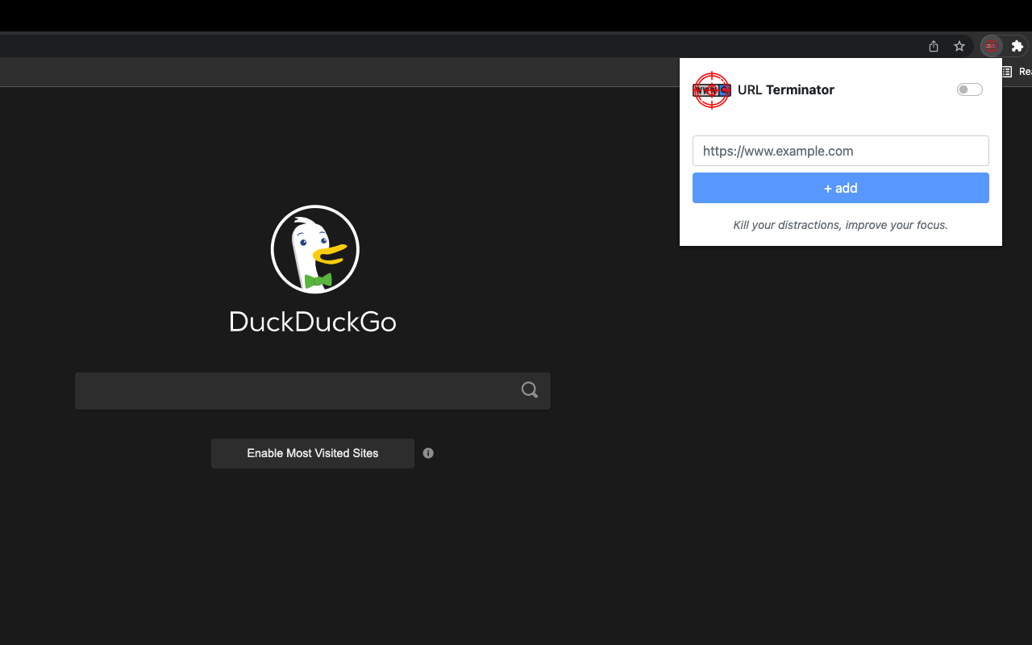Focus the https://www.example.com URL input
Viewport: 1032px width, 645px height.
coord(840,151)
